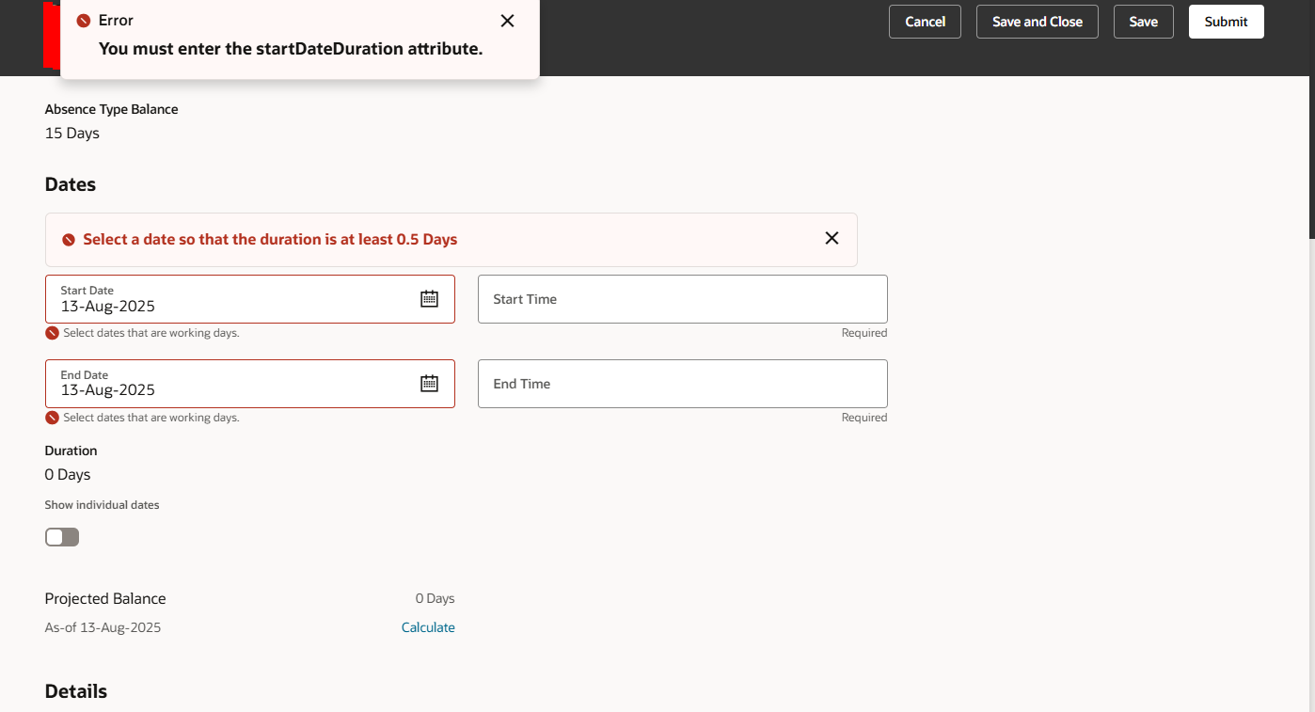Click the red error icon in the popup

click(84, 21)
